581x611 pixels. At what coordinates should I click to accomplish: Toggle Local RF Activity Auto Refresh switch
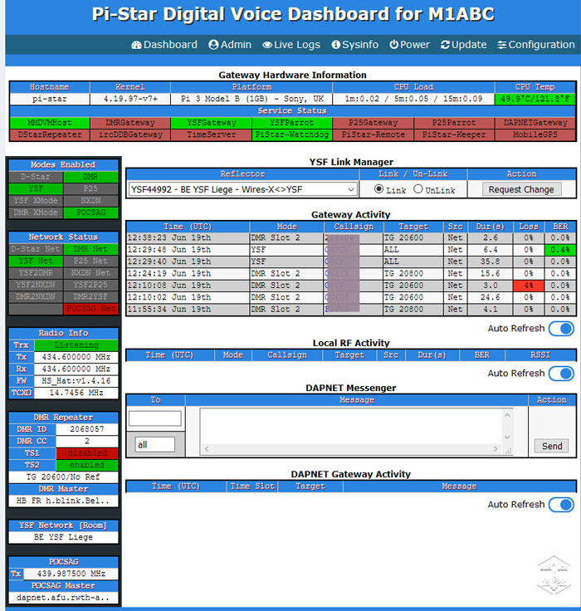pos(562,374)
